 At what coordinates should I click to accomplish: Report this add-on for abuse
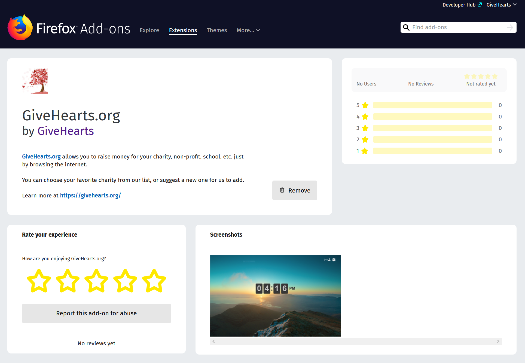click(x=96, y=313)
